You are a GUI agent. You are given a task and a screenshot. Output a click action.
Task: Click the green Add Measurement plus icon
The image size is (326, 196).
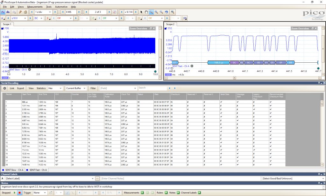click(x=142, y=193)
